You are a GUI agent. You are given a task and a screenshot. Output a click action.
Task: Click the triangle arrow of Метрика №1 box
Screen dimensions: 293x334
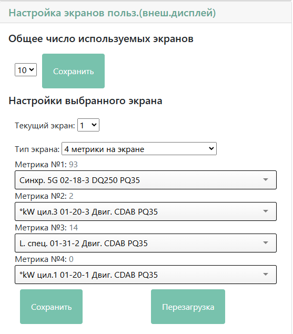pos(266,180)
